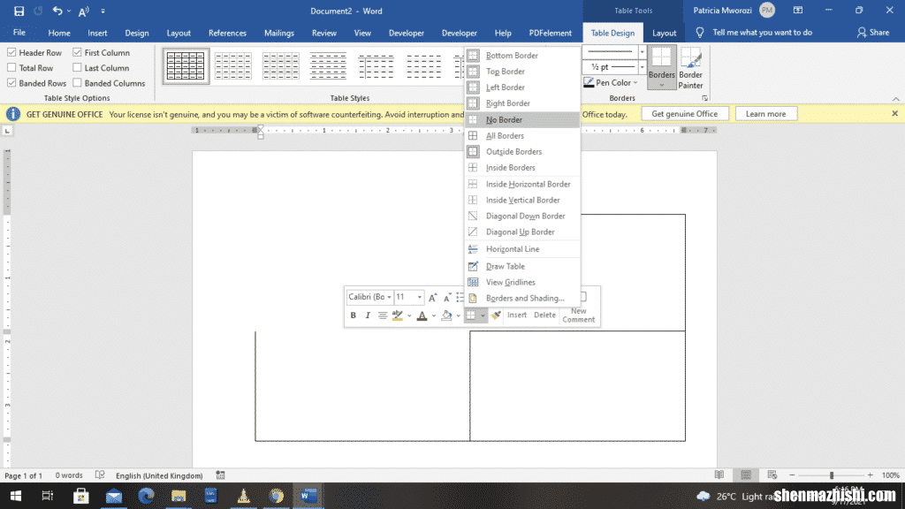Click the zoom in plus button

871,475
